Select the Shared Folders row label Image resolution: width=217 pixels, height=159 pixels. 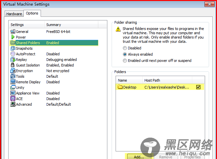pyautogui.click(x=28, y=43)
